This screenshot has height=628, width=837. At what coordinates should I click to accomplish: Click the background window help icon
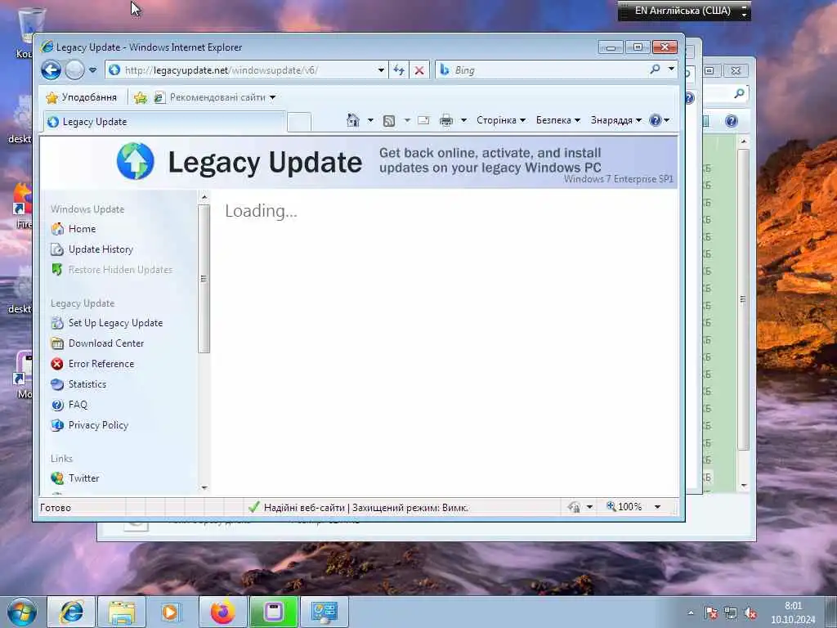click(x=732, y=121)
